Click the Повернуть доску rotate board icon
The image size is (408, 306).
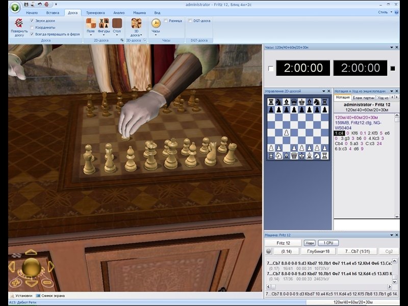19,23
